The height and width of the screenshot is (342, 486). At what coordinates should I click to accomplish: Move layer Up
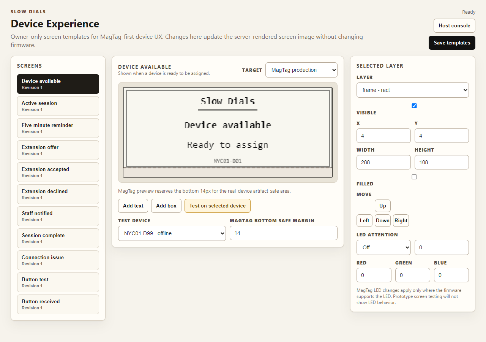[x=383, y=206]
